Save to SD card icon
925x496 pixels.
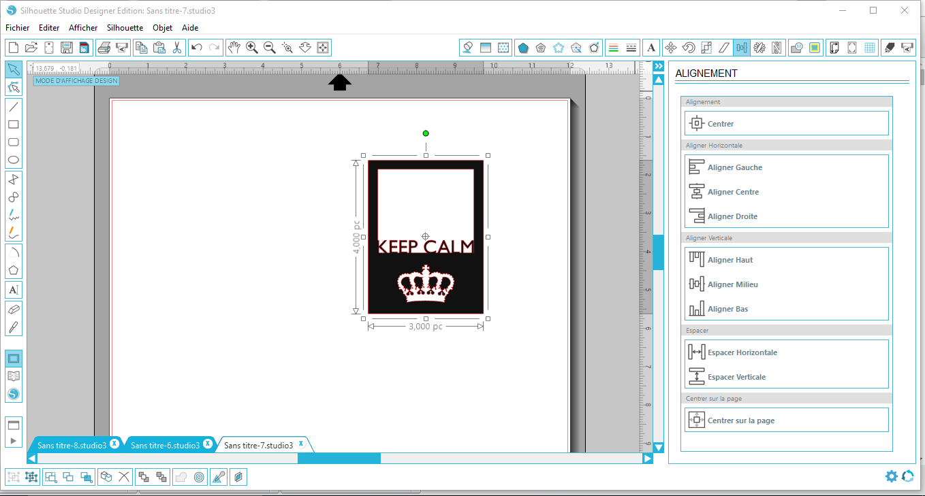(84, 48)
